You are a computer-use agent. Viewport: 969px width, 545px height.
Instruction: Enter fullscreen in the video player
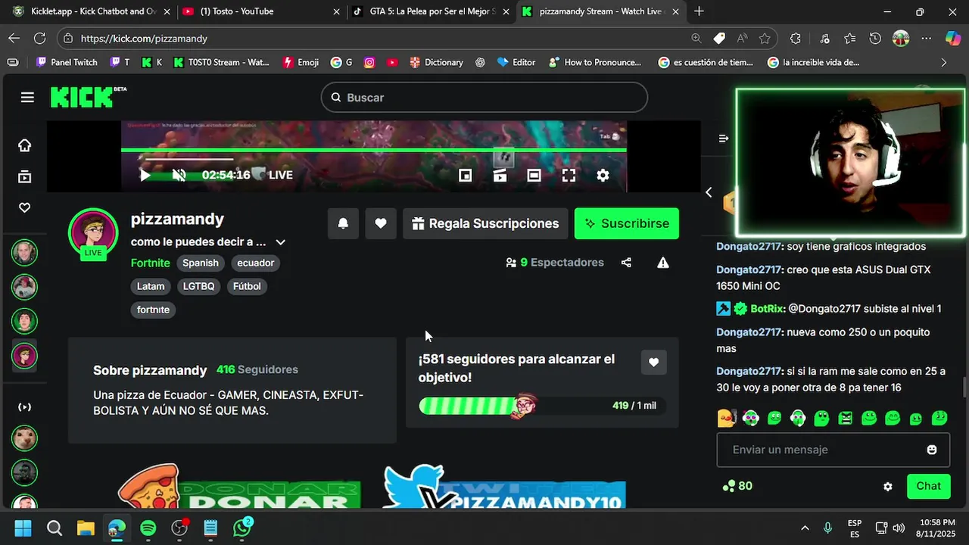[569, 175]
